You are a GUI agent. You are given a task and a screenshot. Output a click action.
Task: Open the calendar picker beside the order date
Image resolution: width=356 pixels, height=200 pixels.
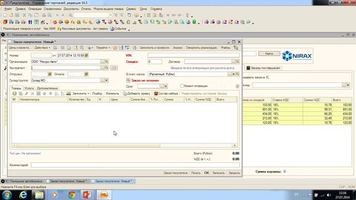point(87,56)
